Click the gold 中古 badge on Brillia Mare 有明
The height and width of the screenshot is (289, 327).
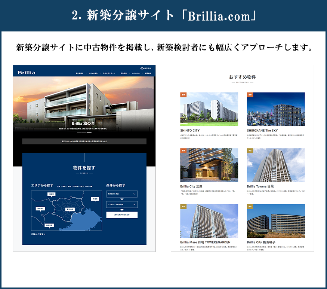[x=183, y=207]
